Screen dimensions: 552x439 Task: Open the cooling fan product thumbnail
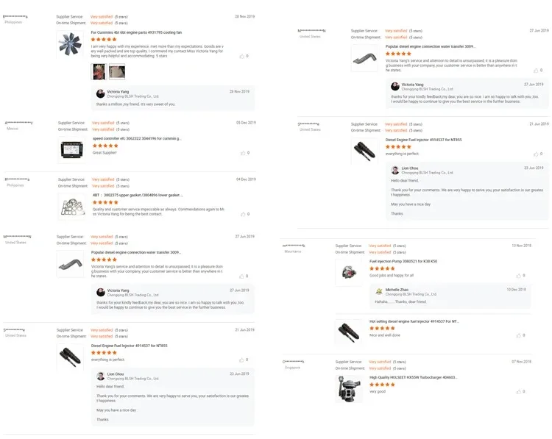71,44
